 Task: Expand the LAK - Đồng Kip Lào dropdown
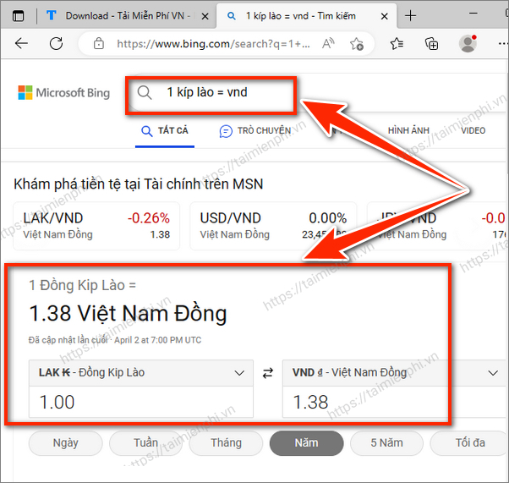(x=141, y=372)
